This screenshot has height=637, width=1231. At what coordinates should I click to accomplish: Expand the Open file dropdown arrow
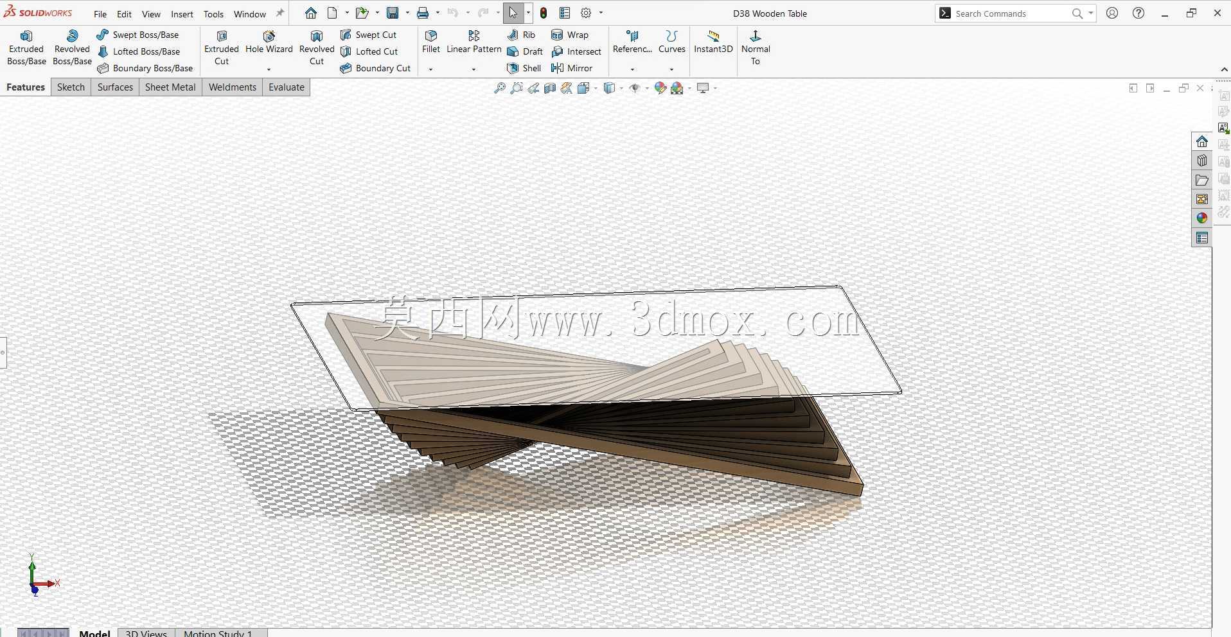click(x=377, y=13)
